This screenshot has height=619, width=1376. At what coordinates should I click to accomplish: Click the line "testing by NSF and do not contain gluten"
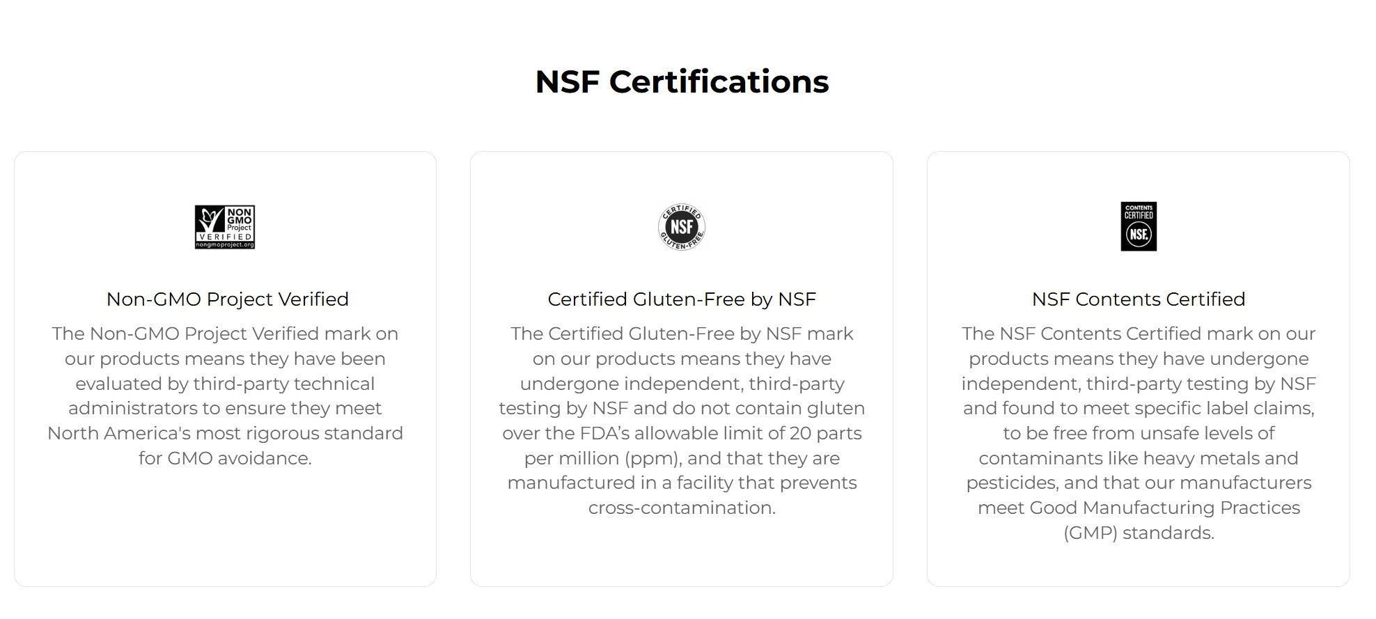682,408
